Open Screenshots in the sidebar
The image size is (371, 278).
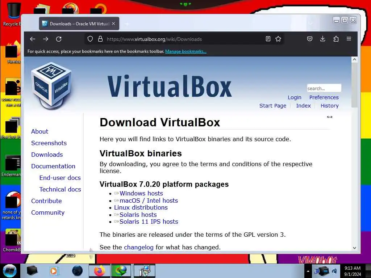49,143
